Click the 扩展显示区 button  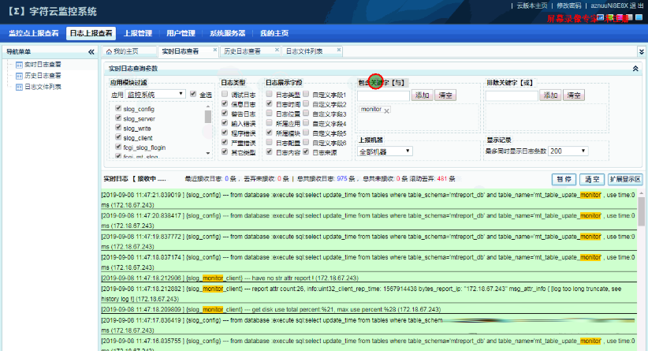pyautogui.click(x=625, y=179)
